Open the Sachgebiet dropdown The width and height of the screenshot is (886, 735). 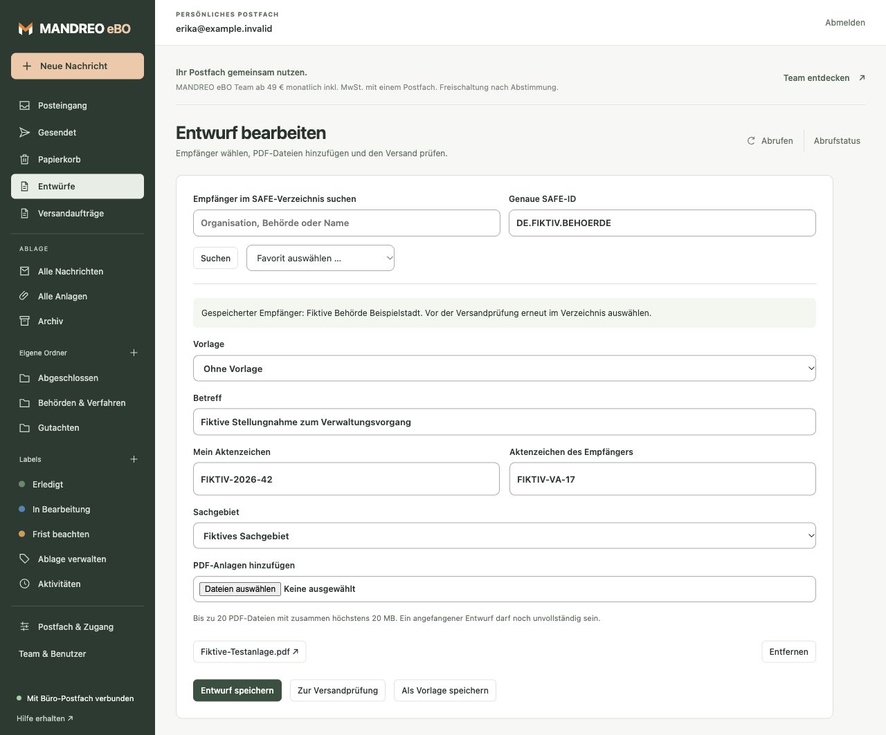[505, 536]
